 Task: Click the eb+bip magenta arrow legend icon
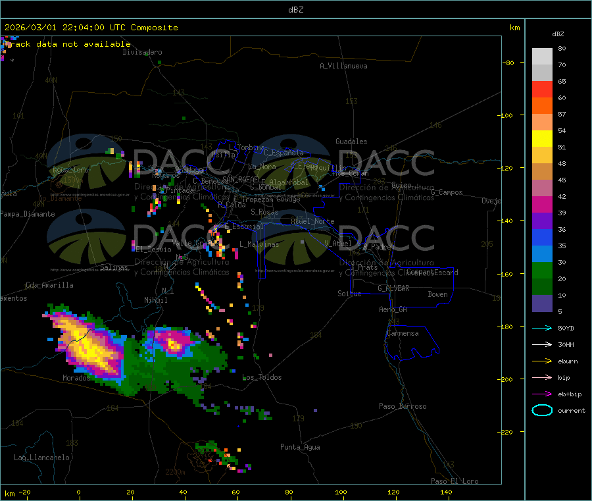pos(542,394)
